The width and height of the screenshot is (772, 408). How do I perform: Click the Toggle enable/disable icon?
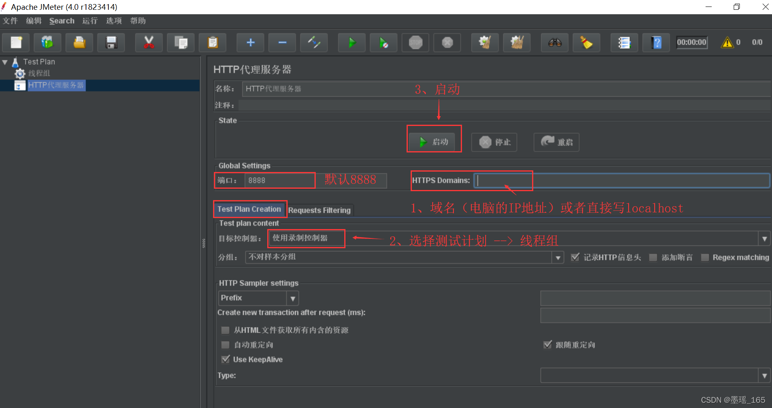[314, 42]
